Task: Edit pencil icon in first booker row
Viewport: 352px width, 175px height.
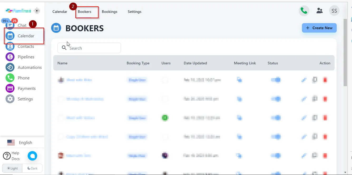Action: coord(304,80)
